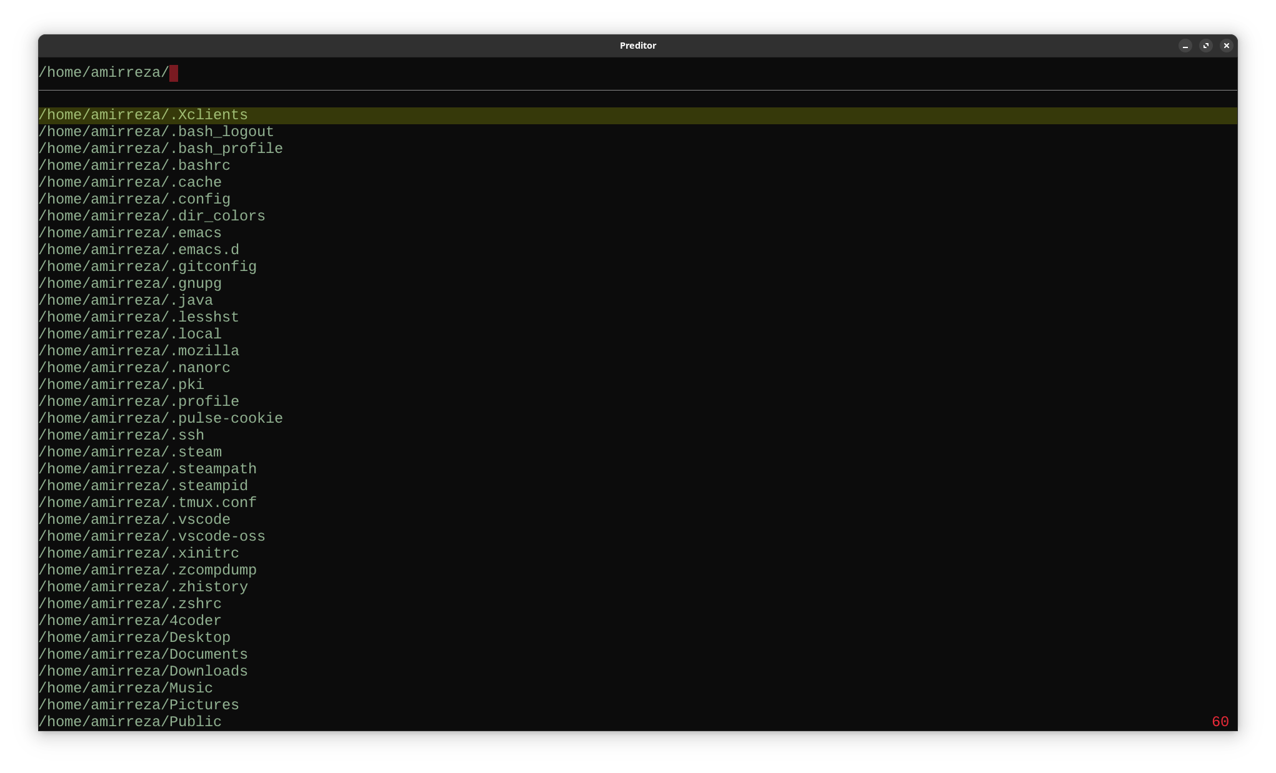
Task: Close the Preditor window
Action: [x=1226, y=46]
